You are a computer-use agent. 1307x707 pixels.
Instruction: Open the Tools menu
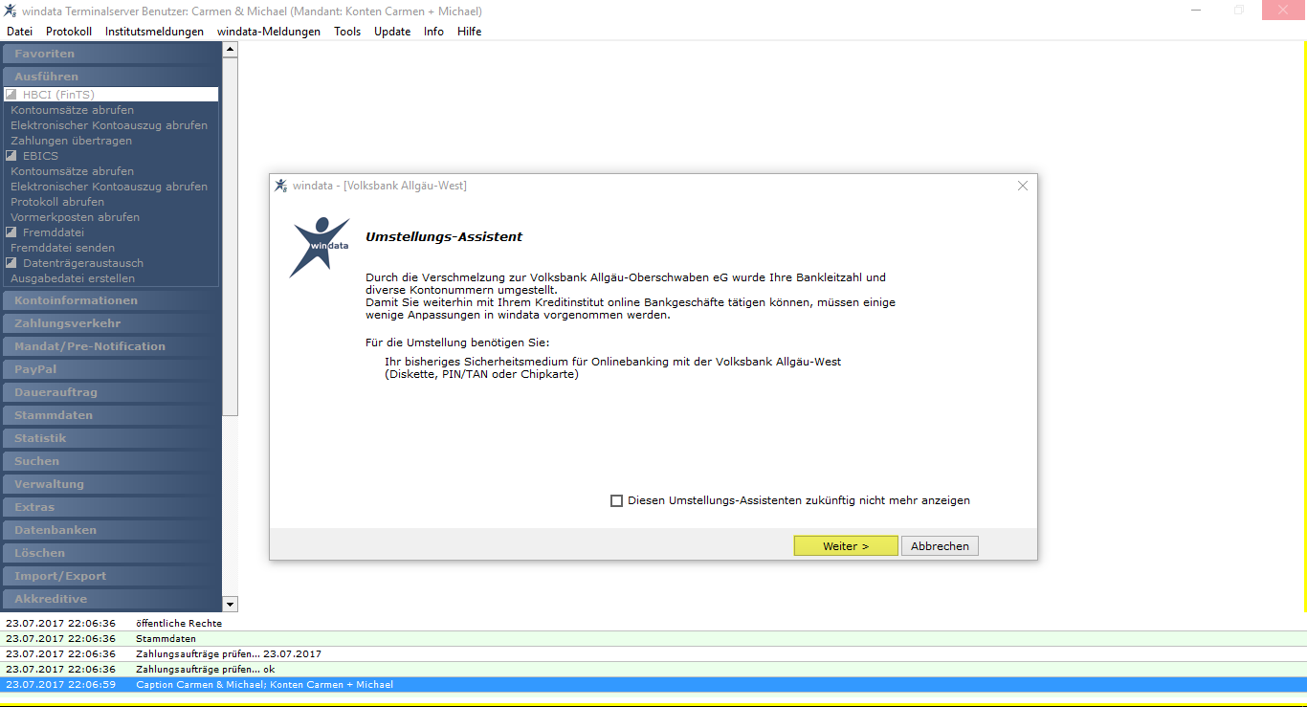click(x=347, y=32)
